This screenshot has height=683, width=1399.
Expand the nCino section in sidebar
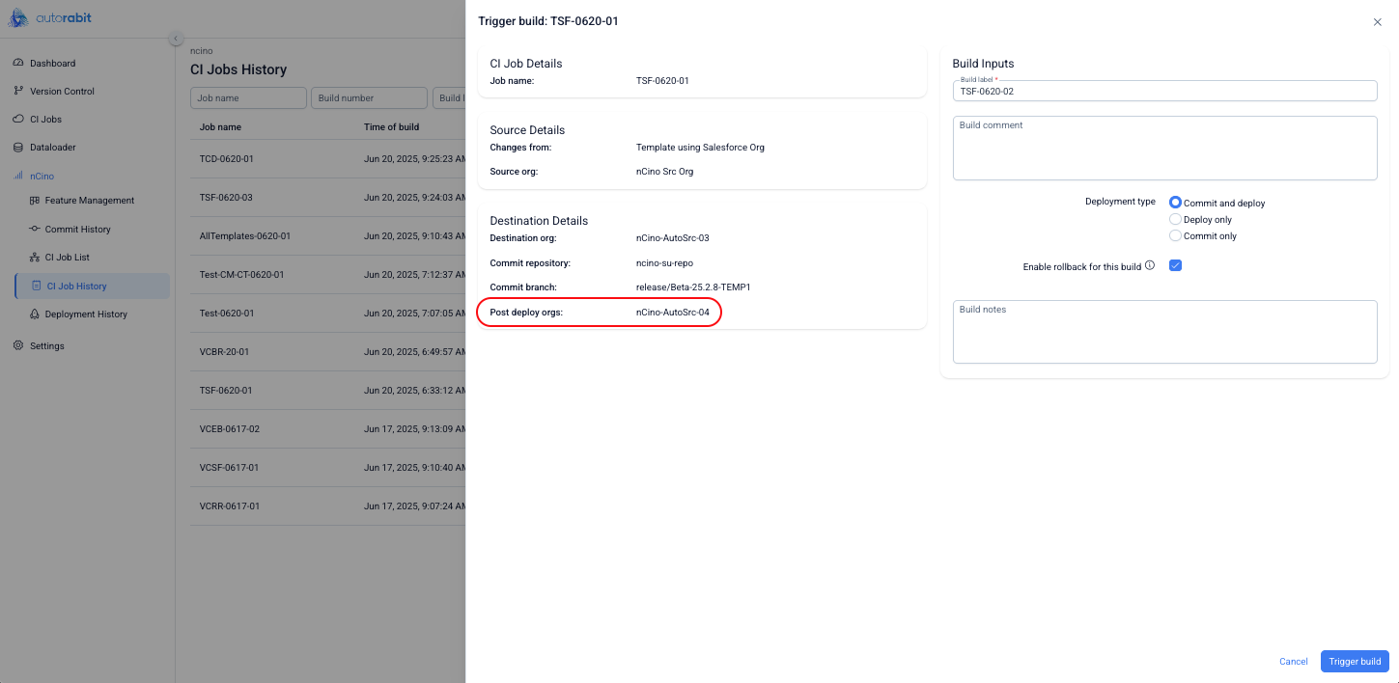point(42,177)
